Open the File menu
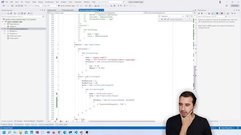Viewport: 241px width, 135px height. click(x=6, y=2)
